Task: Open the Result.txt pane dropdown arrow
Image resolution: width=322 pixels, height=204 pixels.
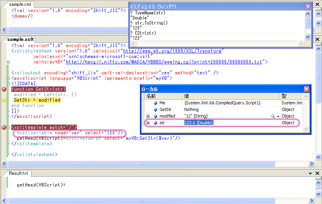Action: pyautogui.click(x=310, y=174)
